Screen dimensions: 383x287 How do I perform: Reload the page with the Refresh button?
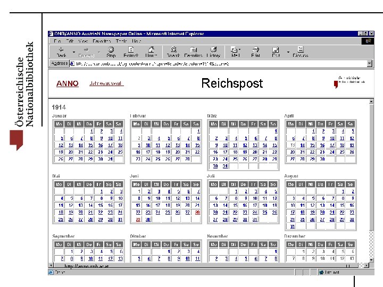pos(131,52)
